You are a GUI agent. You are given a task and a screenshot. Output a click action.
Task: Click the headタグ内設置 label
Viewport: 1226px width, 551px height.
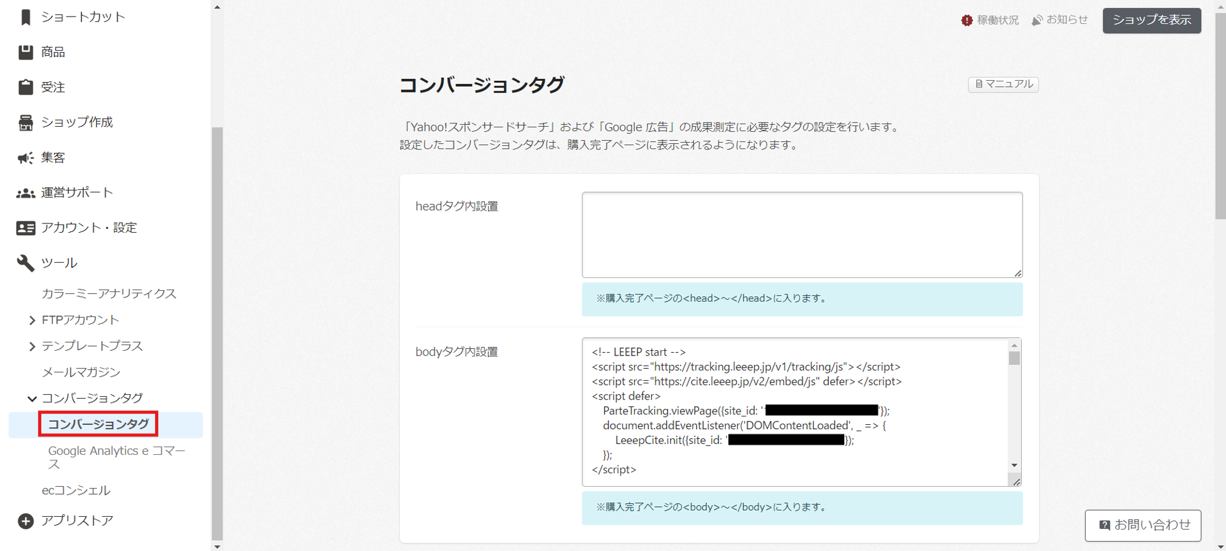pos(457,207)
